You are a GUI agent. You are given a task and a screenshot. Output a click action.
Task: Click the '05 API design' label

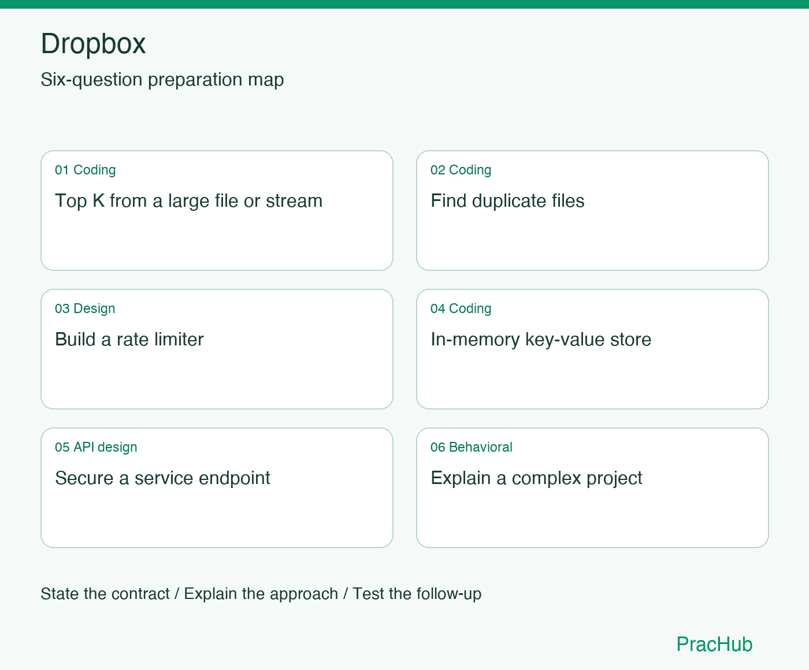click(x=96, y=447)
